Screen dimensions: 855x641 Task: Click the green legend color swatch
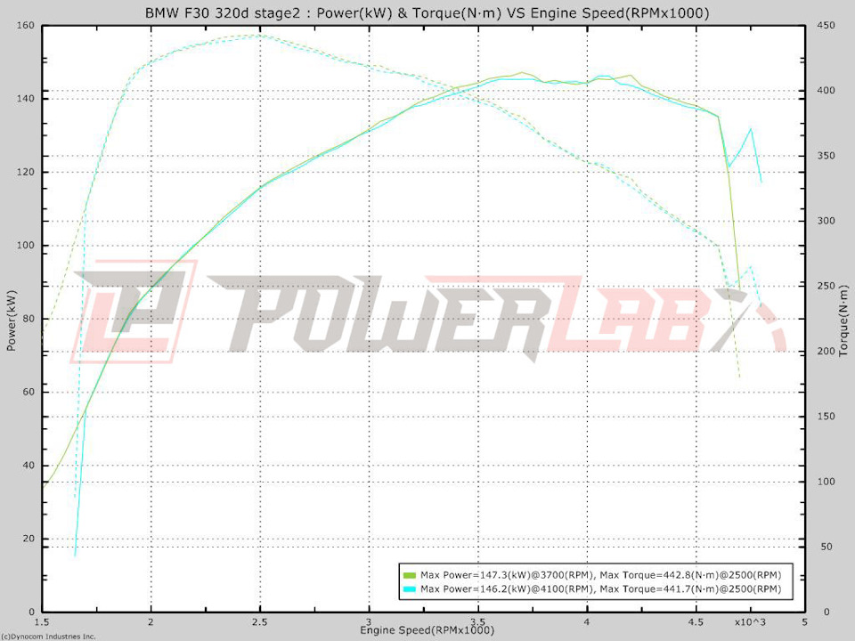click(x=409, y=575)
